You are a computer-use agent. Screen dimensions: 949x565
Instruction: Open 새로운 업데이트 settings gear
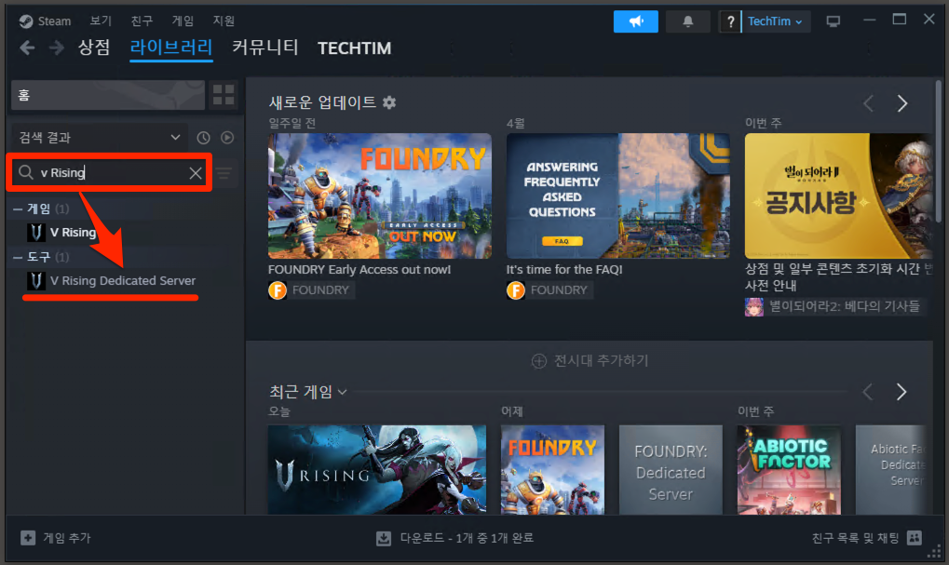click(x=389, y=102)
